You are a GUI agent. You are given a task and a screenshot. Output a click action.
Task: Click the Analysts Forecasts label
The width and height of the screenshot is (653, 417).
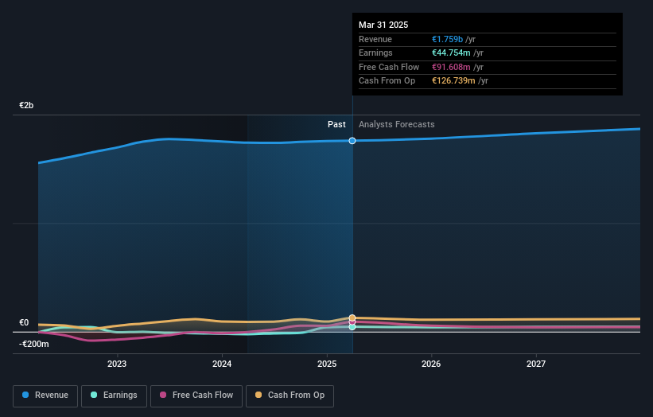[x=396, y=125]
